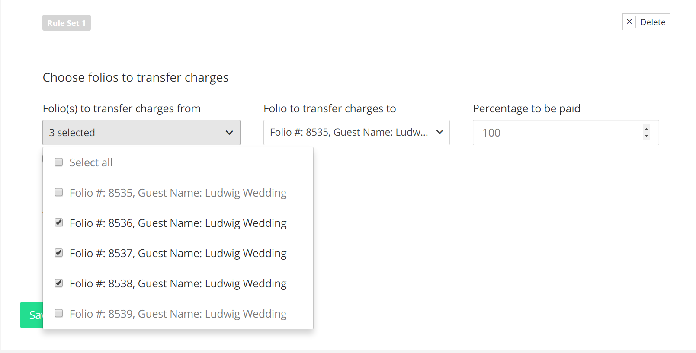Click 'Folio #: 8536, Guest Name: Ludwig Wedding' text
This screenshot has height=353, width=696.
[178, 223]
